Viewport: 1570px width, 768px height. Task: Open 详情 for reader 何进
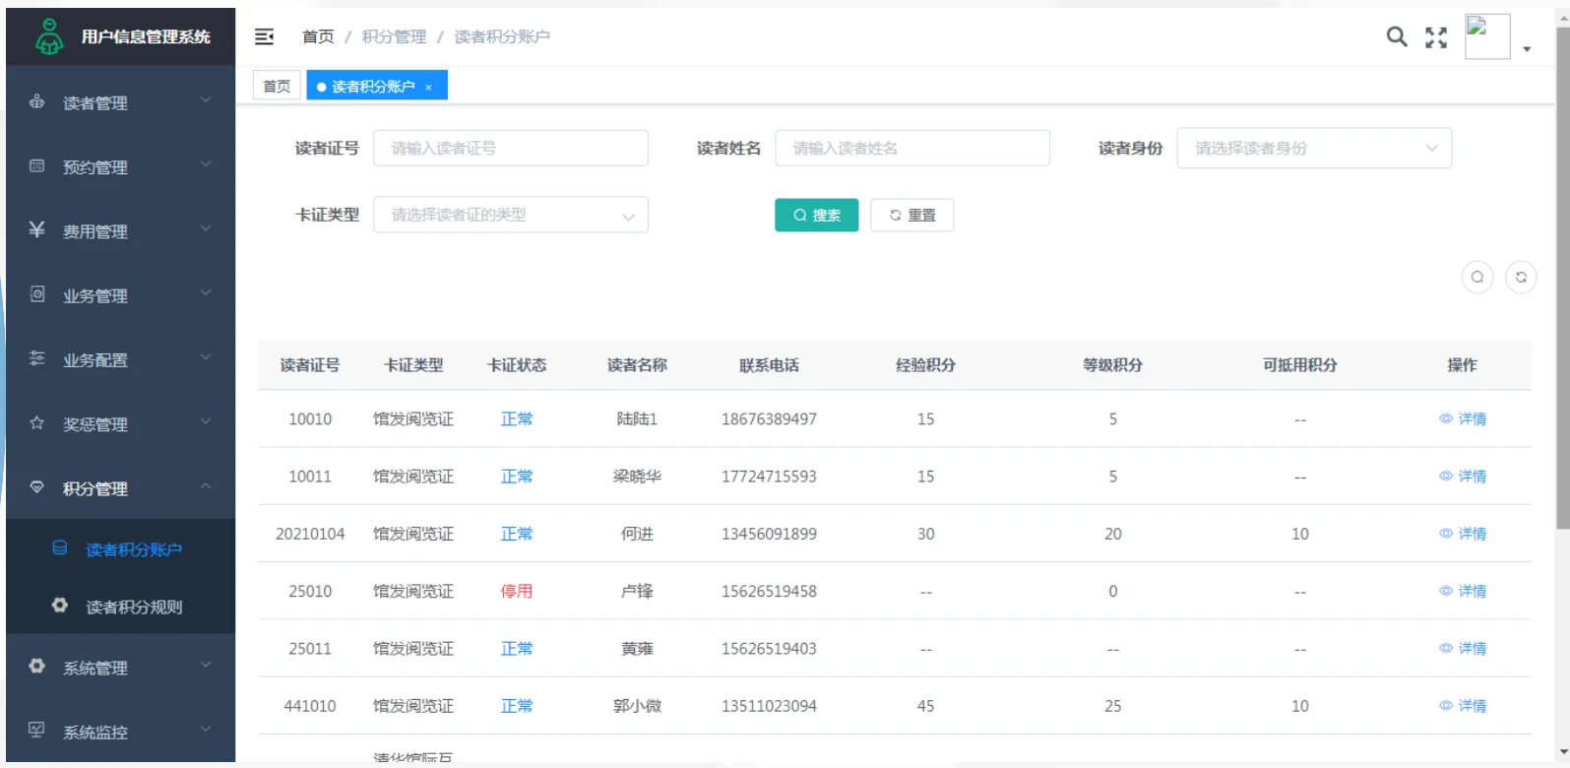1463,534
